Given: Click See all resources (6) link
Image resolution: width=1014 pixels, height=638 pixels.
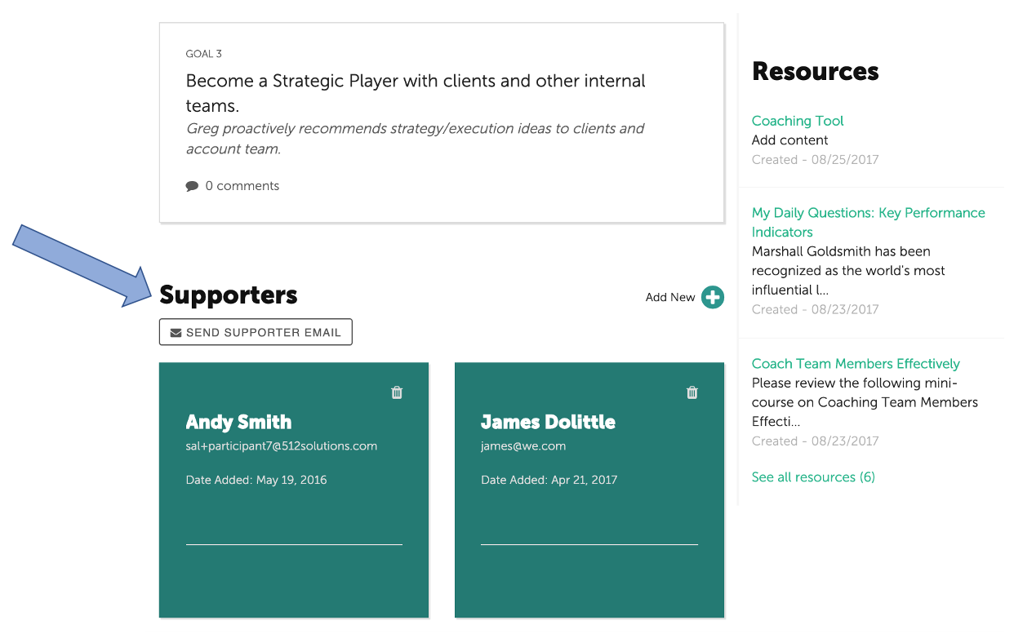Looking at the screenshot, I should (x=812, y=477).
